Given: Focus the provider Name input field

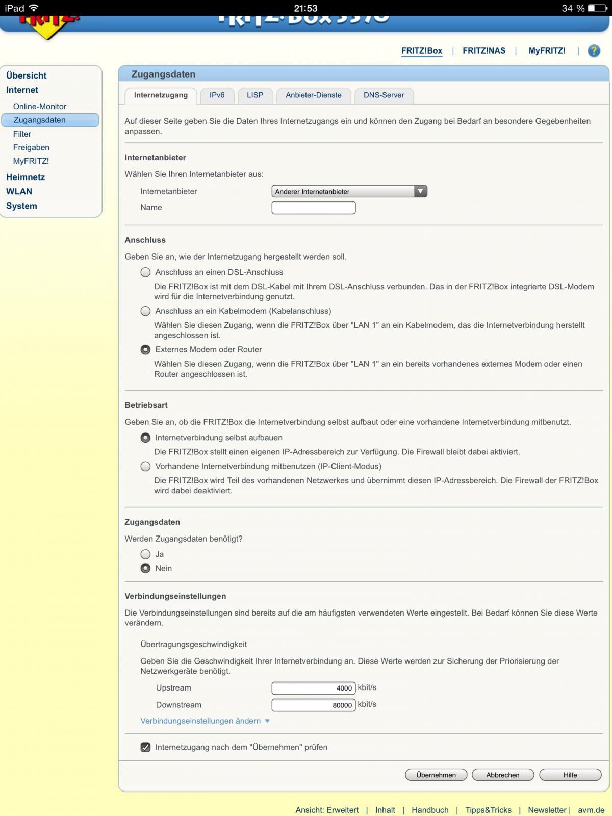Looking at the screenshot, I should [x=314, y=208].
